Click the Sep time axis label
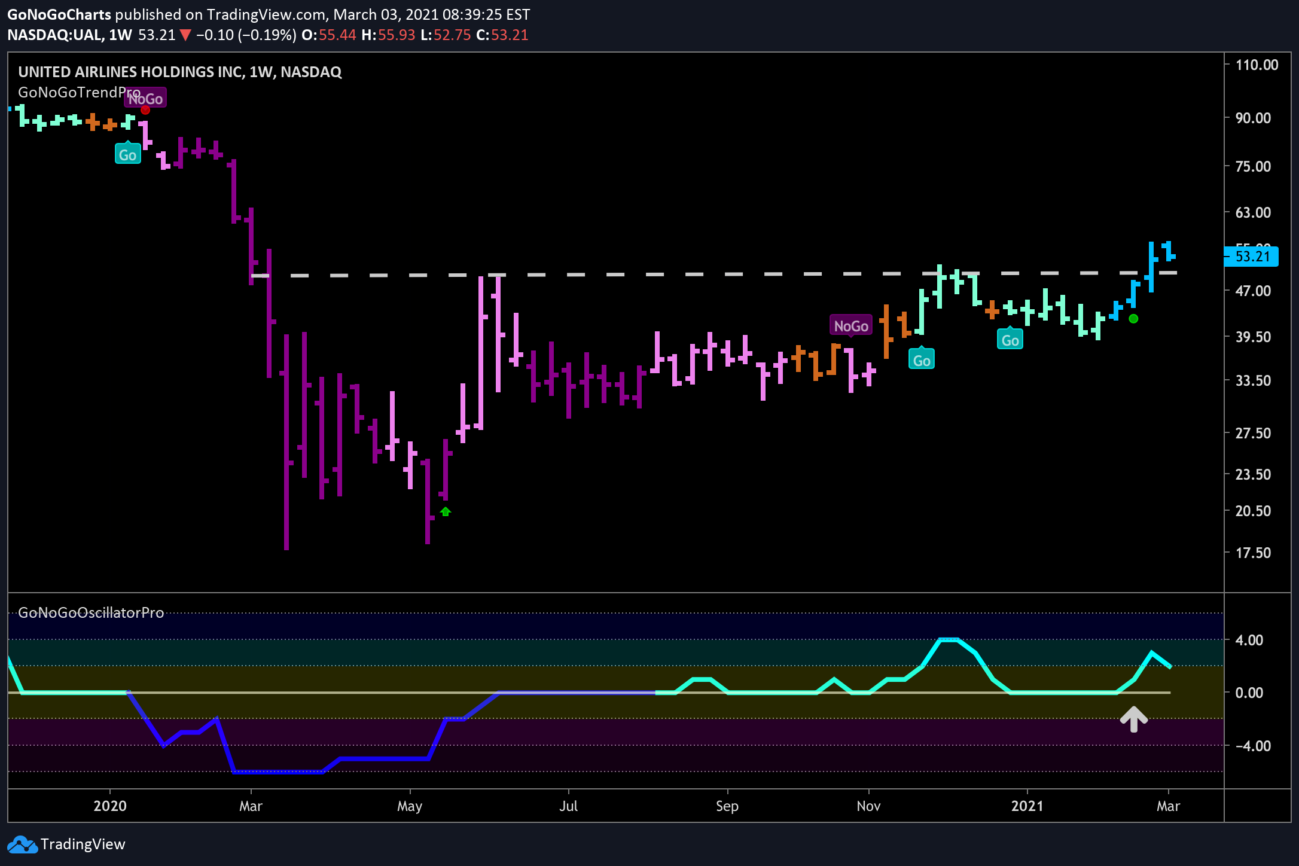Viewport: 1299px width, 866px height. point(727,806)
